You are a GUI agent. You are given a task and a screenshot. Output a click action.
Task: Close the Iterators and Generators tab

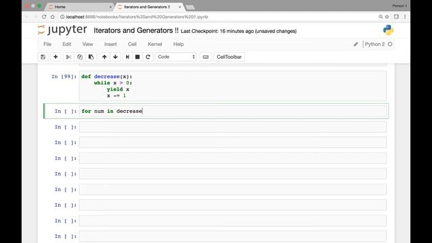[x=180, y=7]
